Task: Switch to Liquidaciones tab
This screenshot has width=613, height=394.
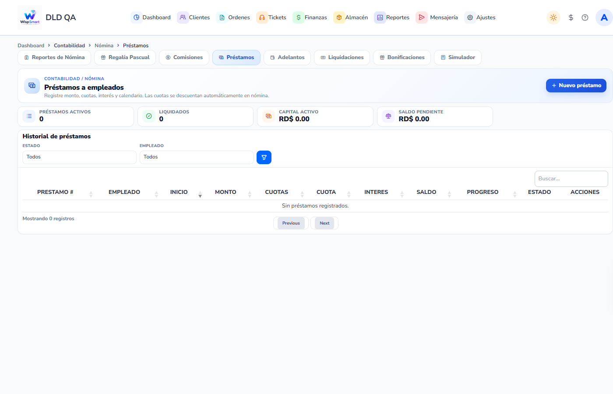Action: [342, 57]
